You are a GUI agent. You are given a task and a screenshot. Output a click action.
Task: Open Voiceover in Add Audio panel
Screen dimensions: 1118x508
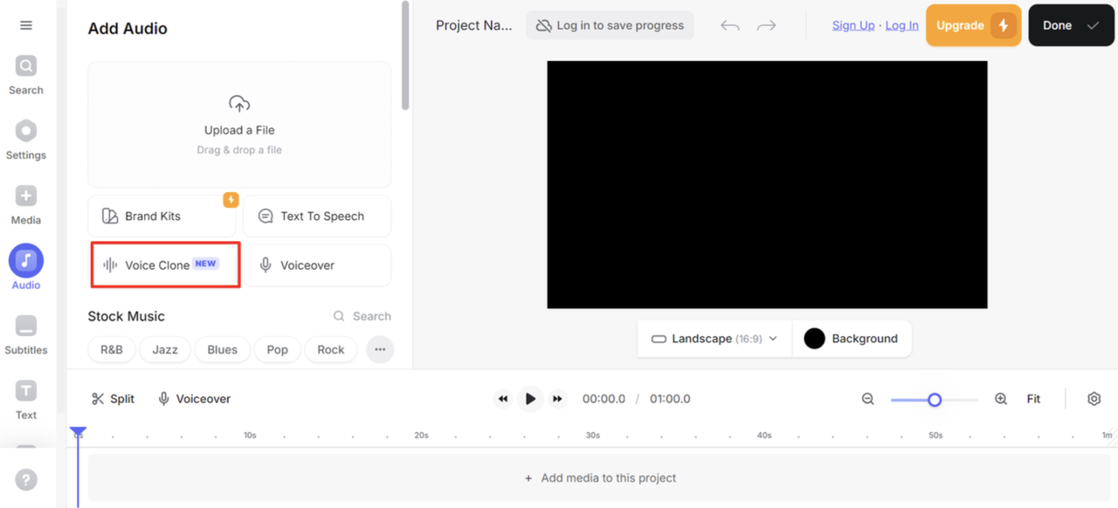pos(317,265)
